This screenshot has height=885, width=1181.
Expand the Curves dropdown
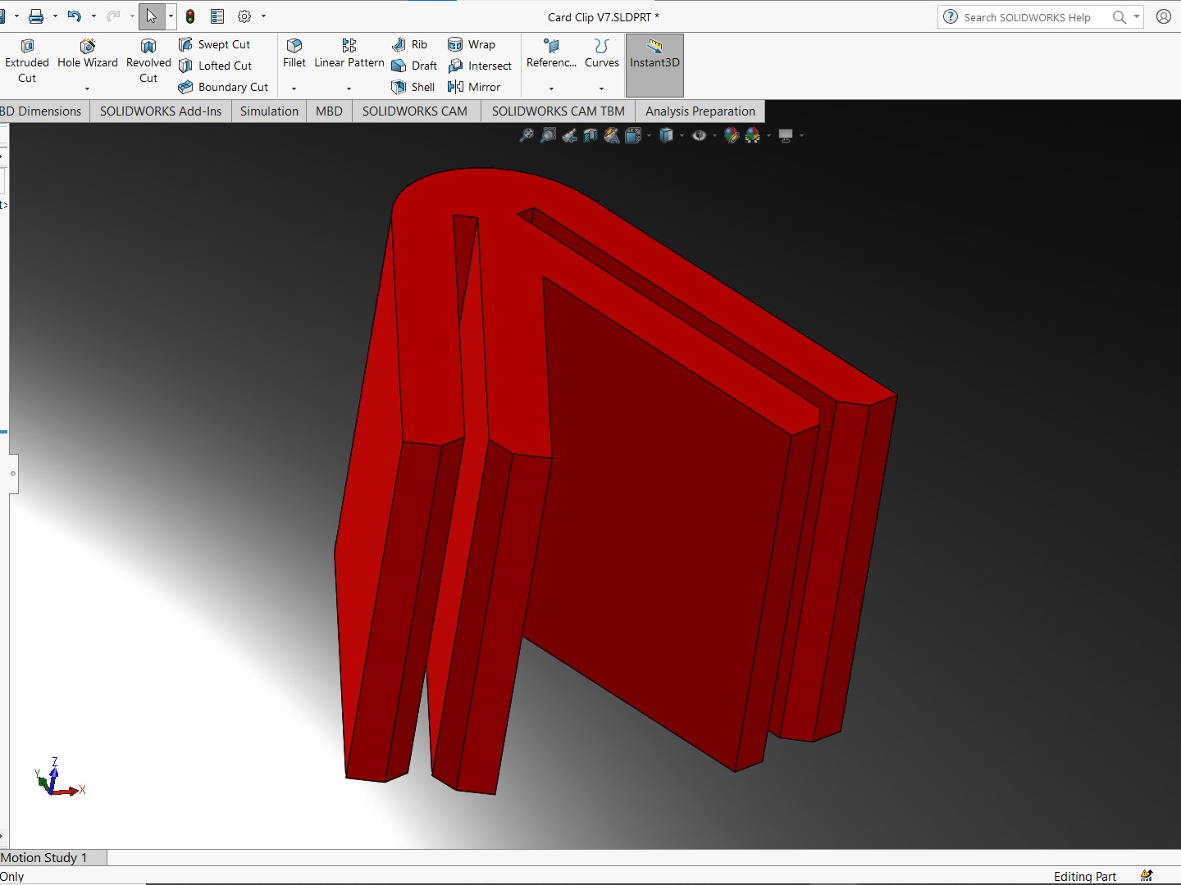tap(601, 88)
